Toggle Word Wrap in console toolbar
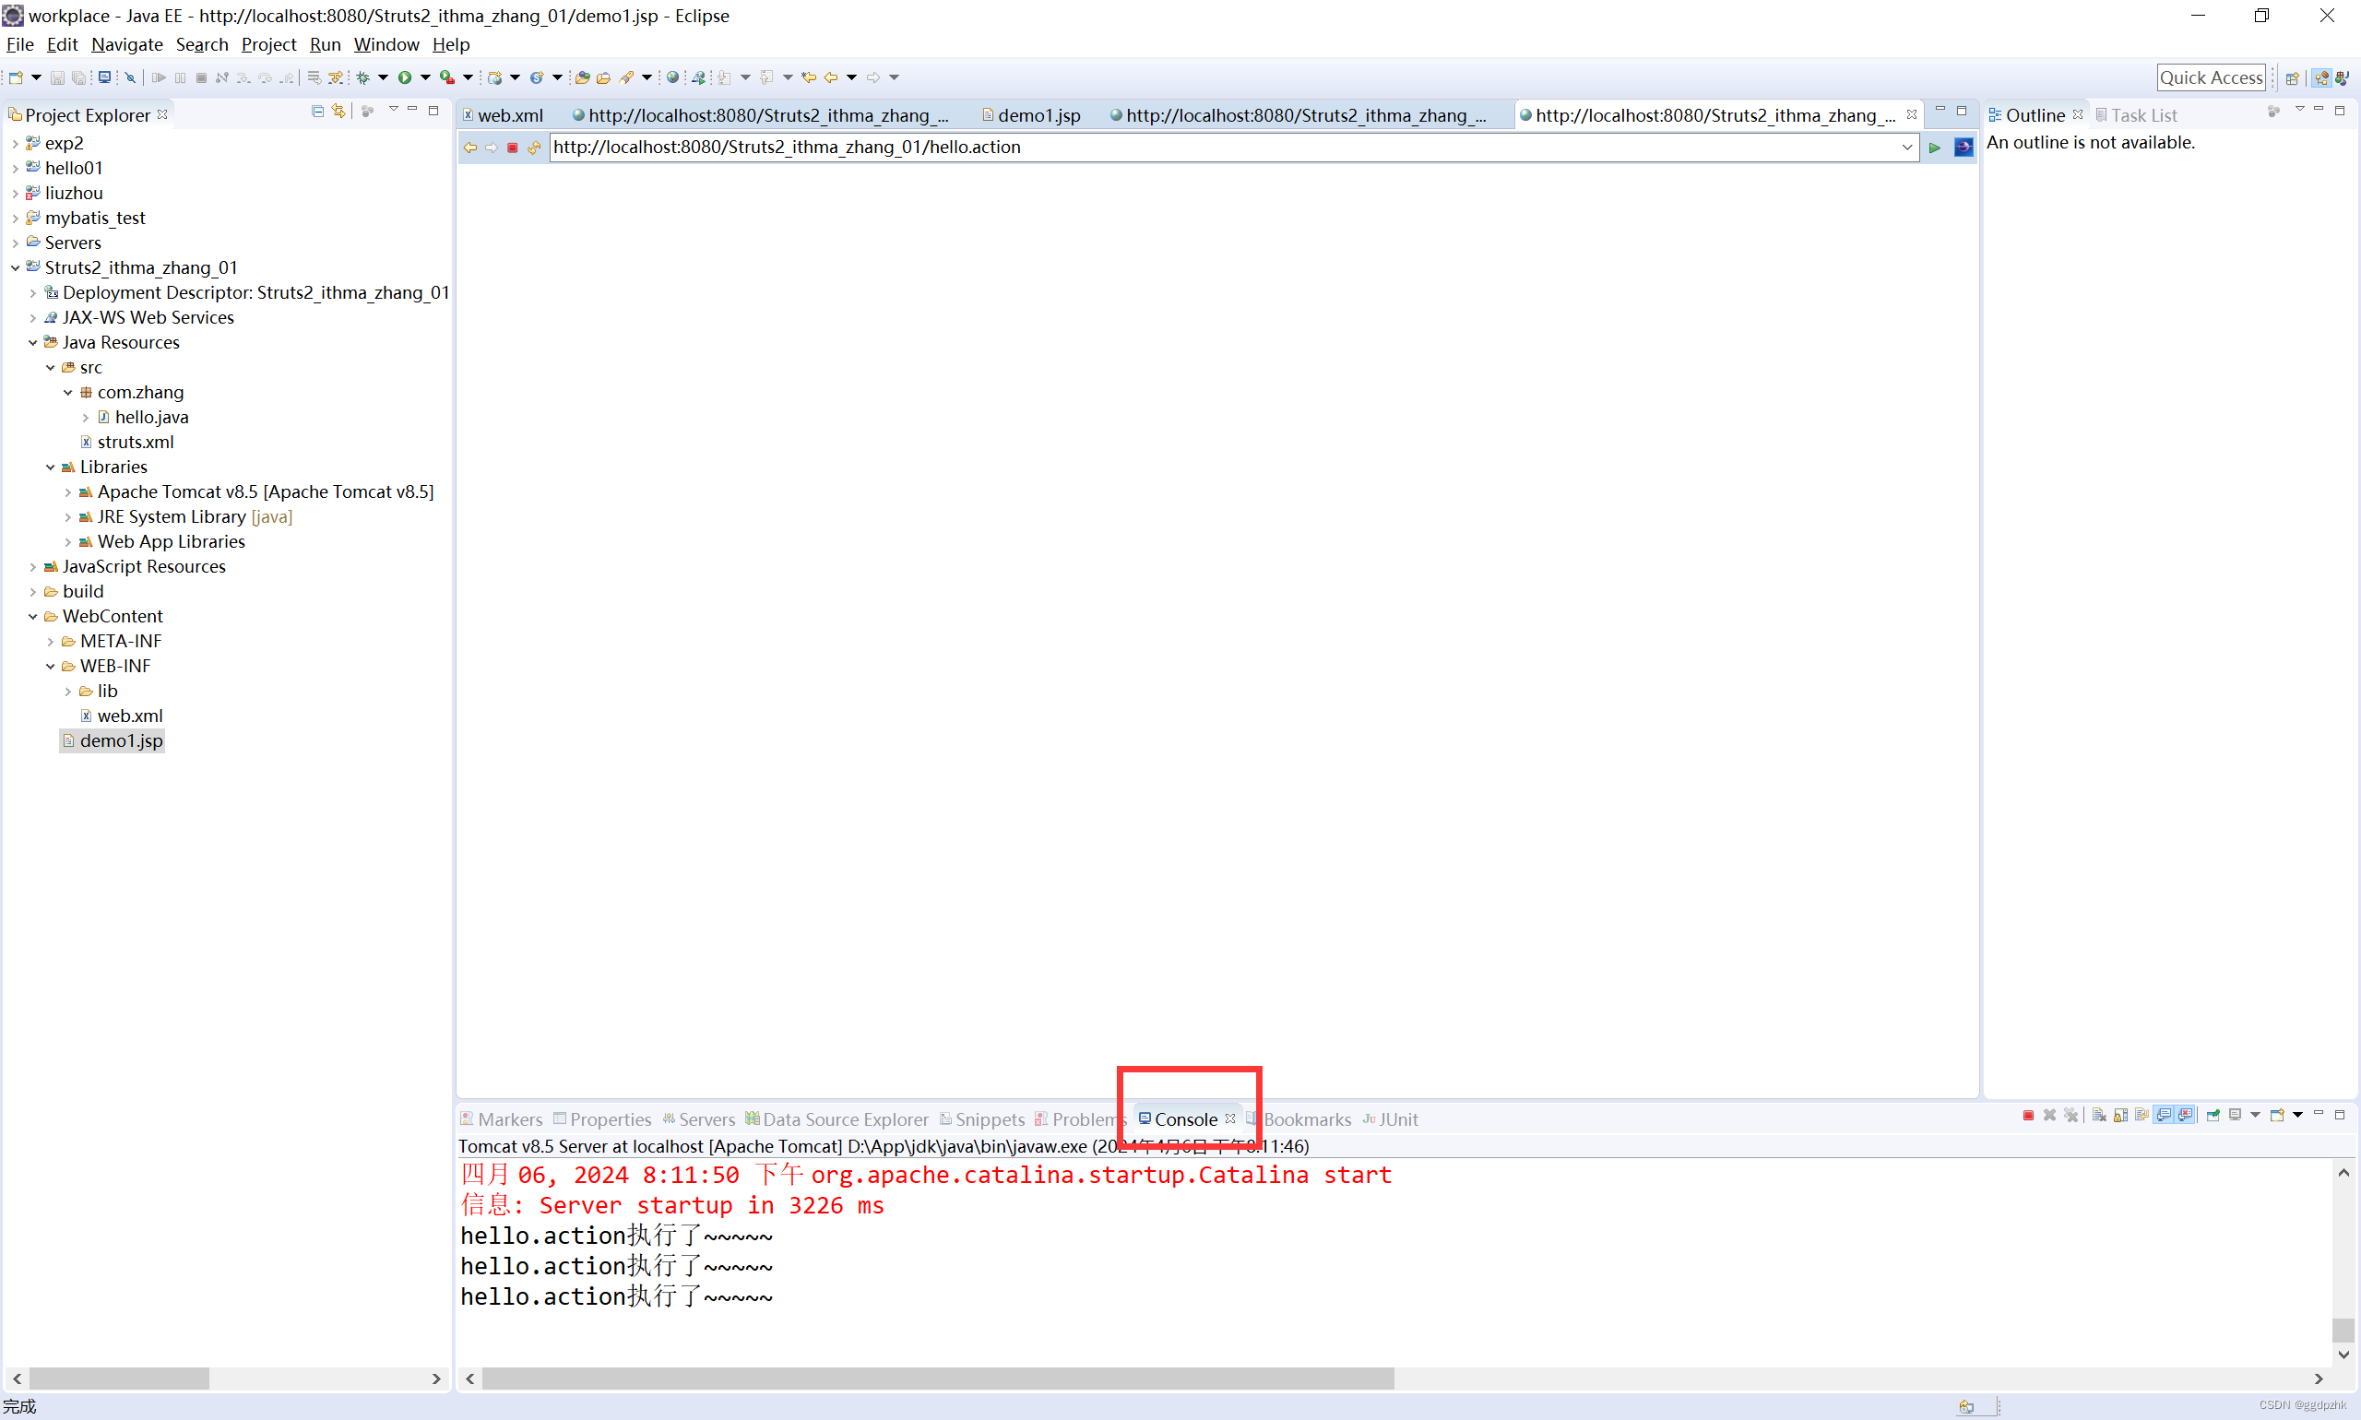 point(2142,1115)
